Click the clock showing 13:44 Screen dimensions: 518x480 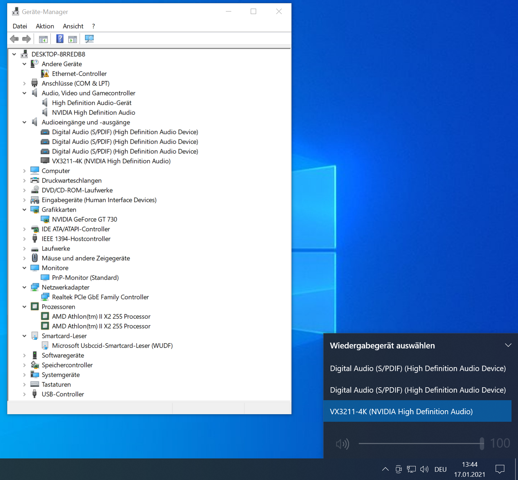[x=470, y=464]
